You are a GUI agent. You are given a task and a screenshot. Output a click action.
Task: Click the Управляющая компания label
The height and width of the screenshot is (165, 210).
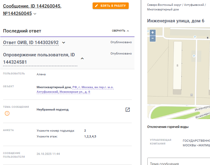160,142
